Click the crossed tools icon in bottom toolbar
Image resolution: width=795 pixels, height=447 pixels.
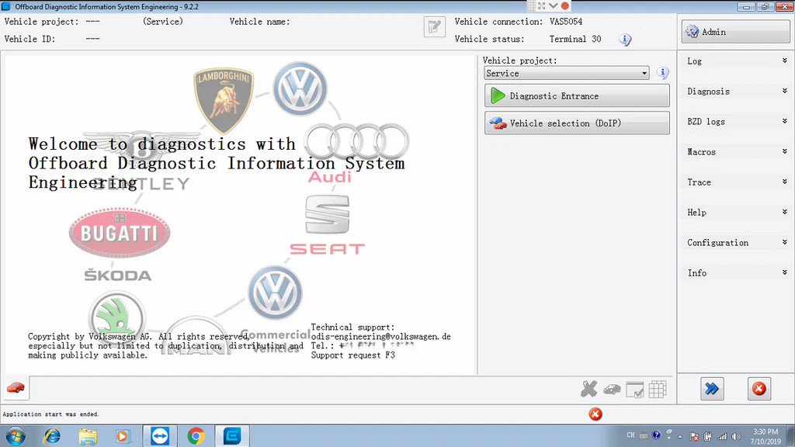point(589,390)
